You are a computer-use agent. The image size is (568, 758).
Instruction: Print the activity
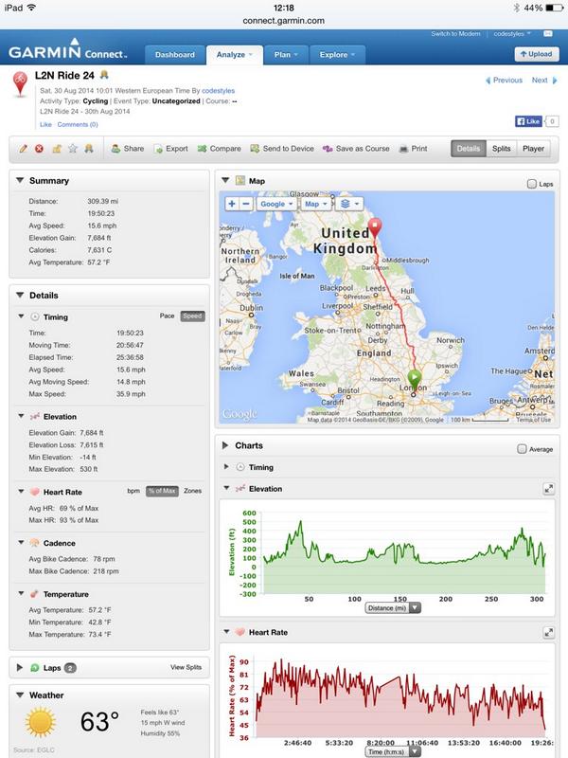pos(414,149)
